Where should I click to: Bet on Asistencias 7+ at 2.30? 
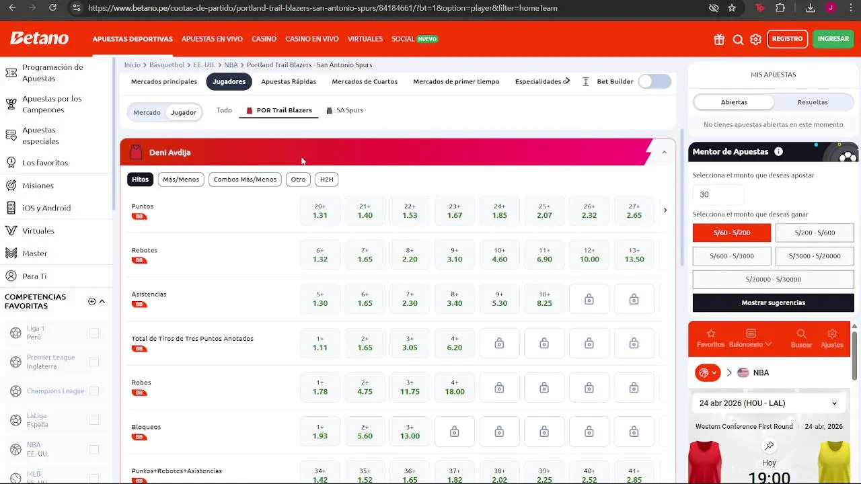pyautogui.click(x=410, y=299)
